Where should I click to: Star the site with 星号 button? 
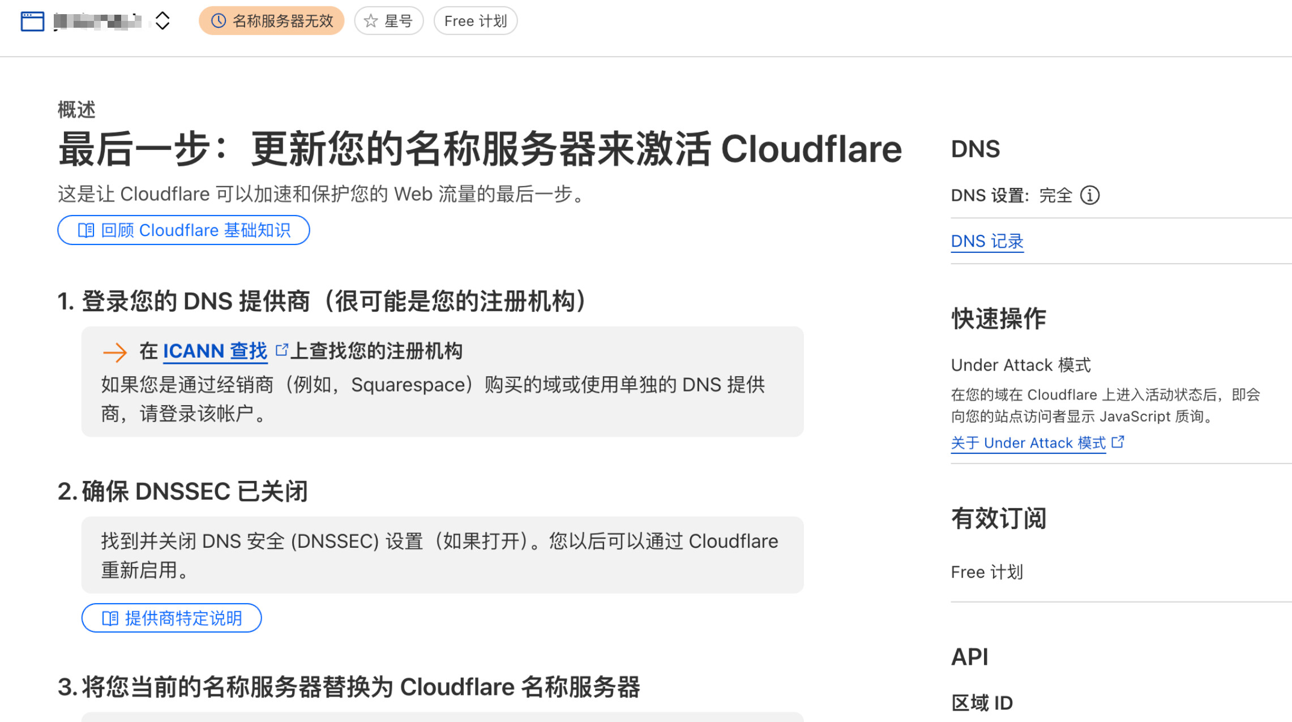(x=389, y=22)
